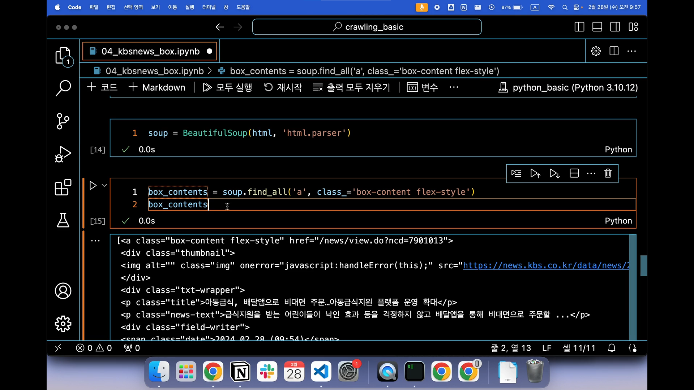
Task: Toggle the primary sidebar layout button
Action: (x=579, y=27)
